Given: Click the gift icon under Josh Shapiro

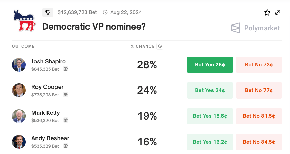Looking at the screenshot, I should (65, 69).
